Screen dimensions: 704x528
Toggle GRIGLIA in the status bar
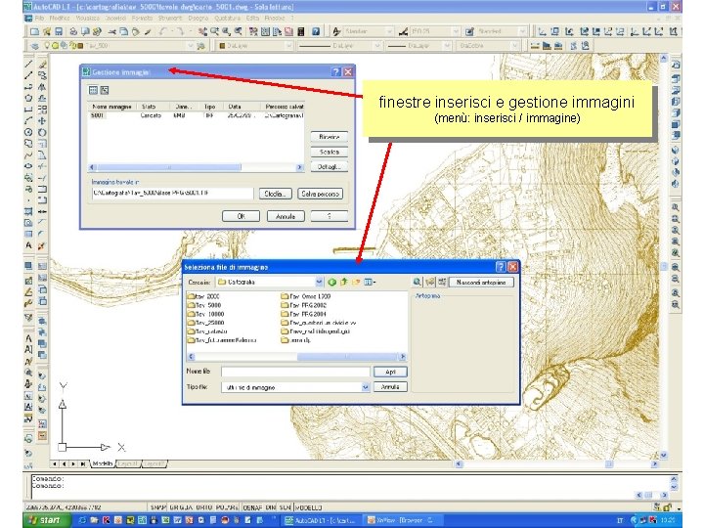point(181,507)
